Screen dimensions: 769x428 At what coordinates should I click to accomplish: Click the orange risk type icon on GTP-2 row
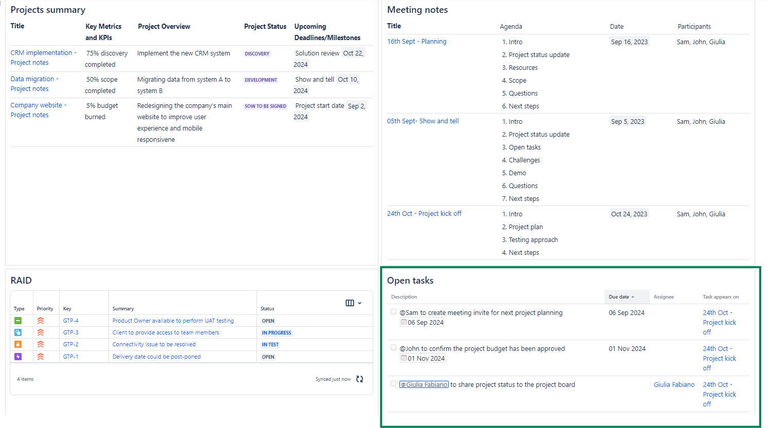point(19,344)
